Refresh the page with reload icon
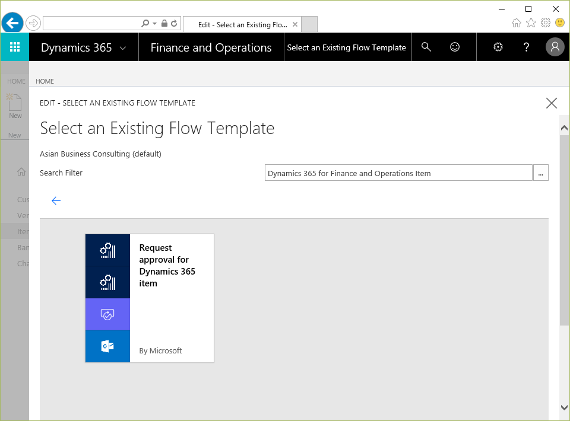The height and width of the screenshot is (421, 570). [x=174, y=23]
